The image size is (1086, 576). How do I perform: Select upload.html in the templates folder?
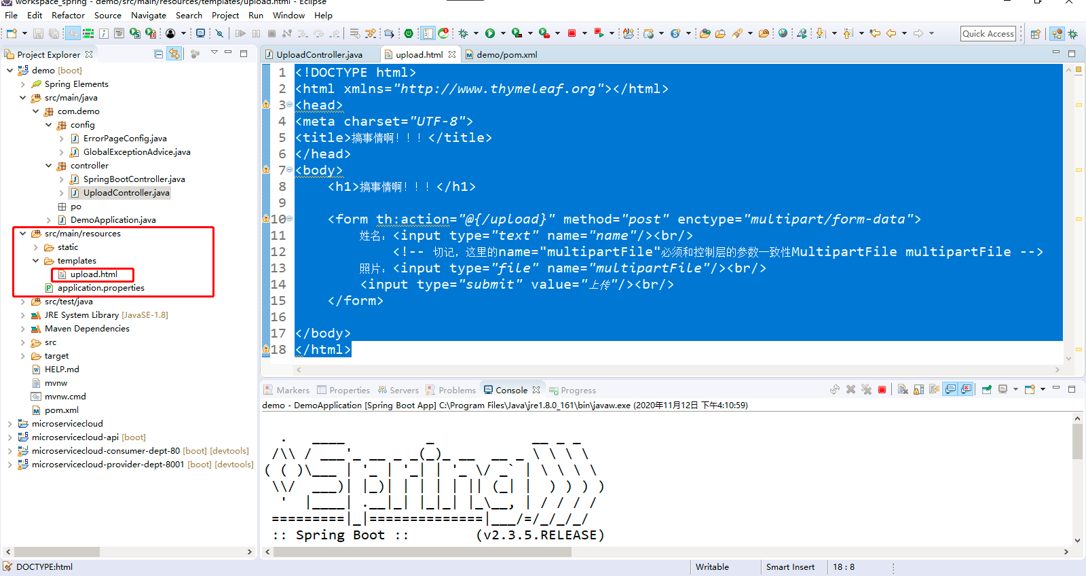(94, 274)
